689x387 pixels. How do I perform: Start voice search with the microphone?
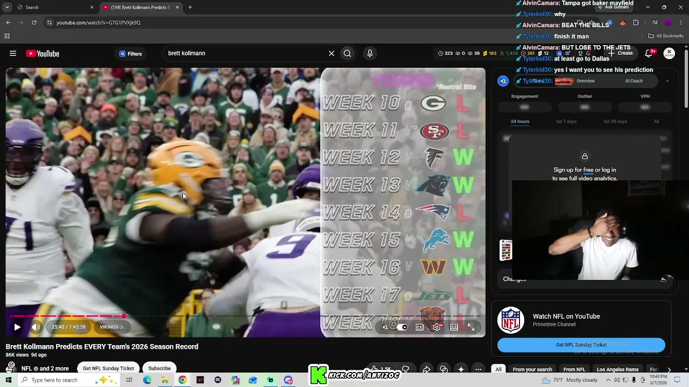(x=370, y=54)
